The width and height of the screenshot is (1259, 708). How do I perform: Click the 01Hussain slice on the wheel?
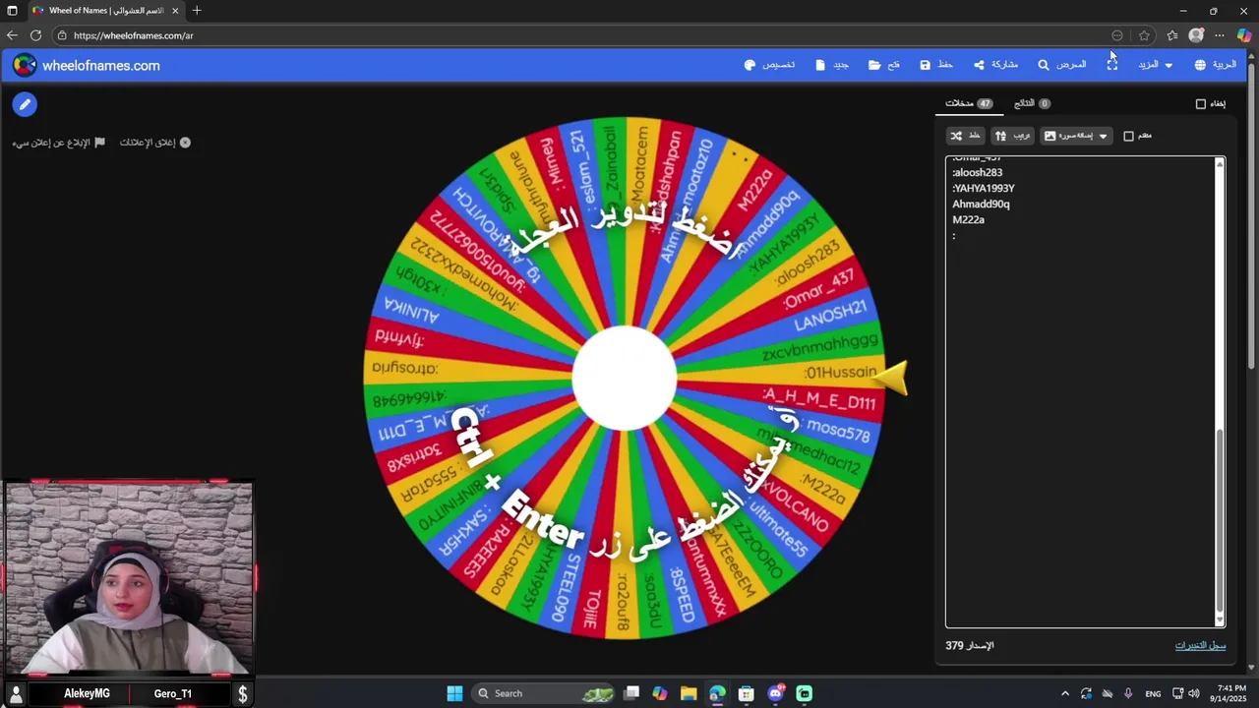pyautogui.click(x=839, y=373)
